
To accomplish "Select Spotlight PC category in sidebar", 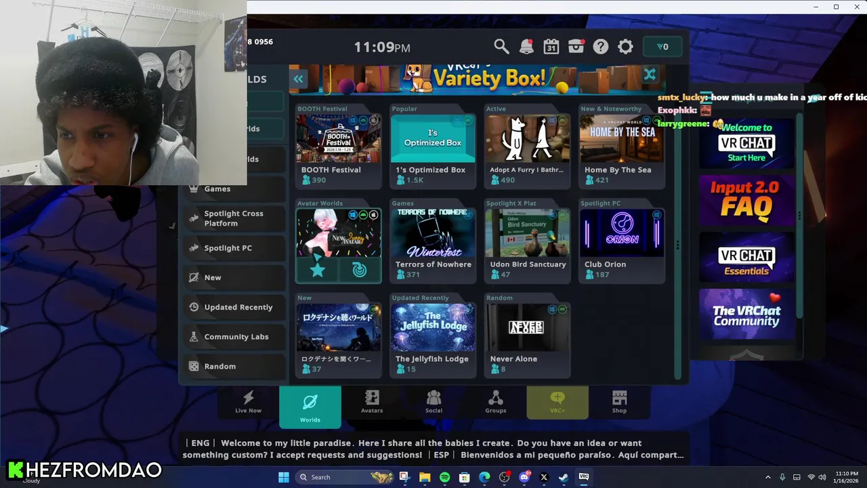I will 234,248.
